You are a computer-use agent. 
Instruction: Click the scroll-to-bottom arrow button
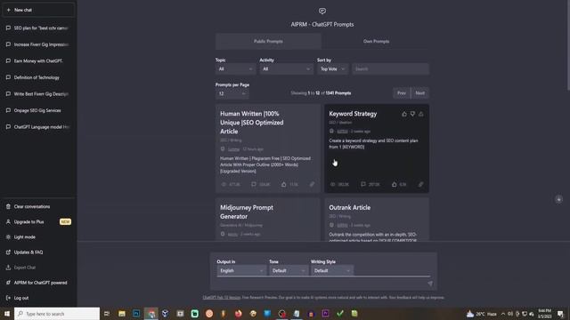pyautogui.click(x=558, y=199)
